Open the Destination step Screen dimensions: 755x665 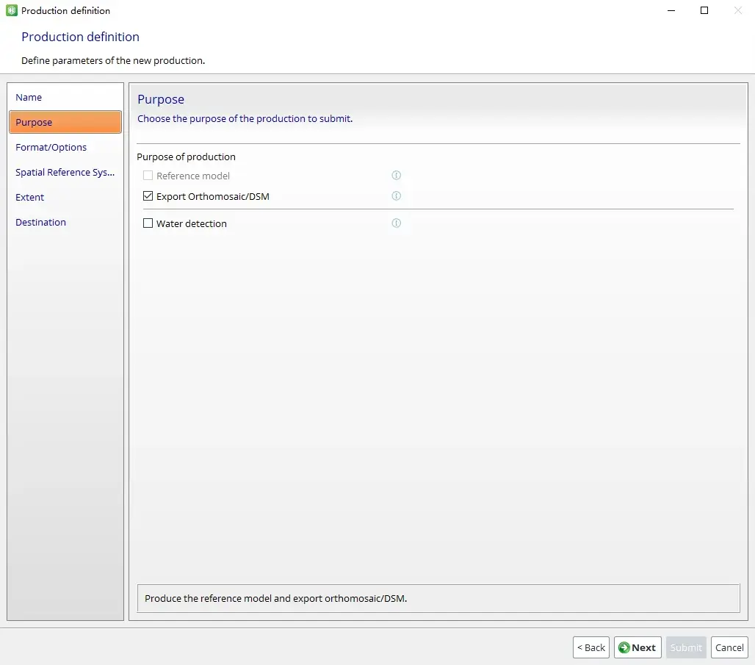[x=65, y=223]
